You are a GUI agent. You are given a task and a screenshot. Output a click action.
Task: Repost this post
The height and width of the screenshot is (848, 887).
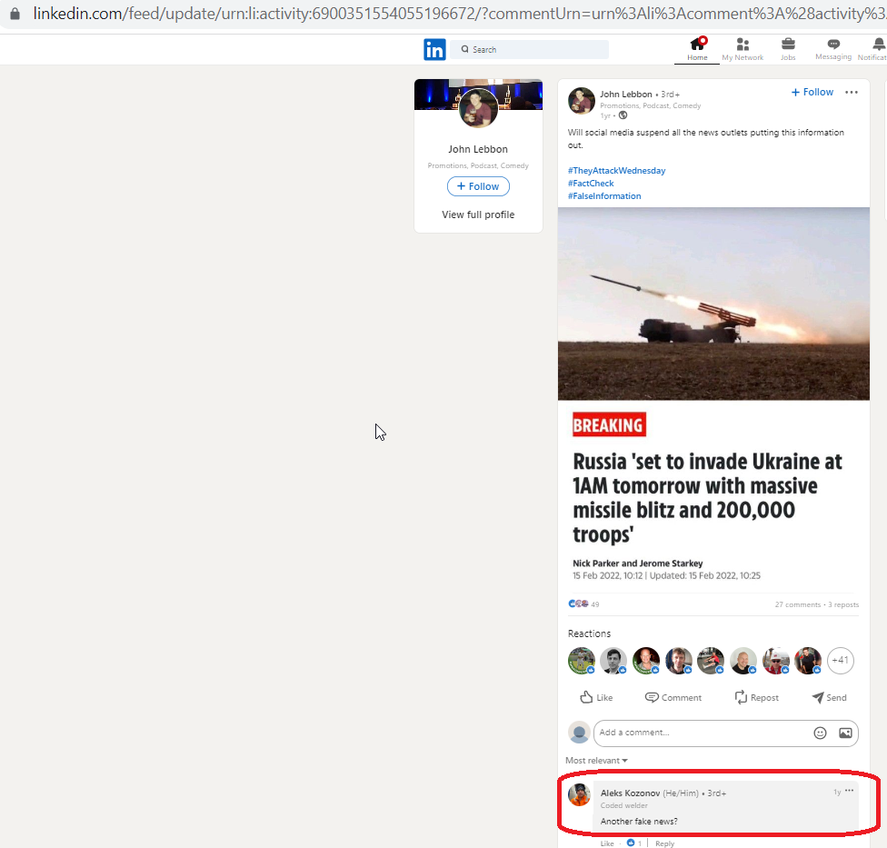pyautogui.click(x=756, y=697)
